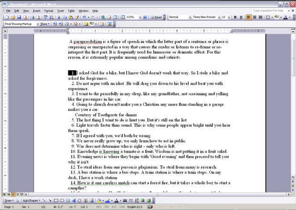The width and height of the screenshot is (296, 210).
Task: Click the English (U.S. language status indicator
Action: [x=135, y=207]
